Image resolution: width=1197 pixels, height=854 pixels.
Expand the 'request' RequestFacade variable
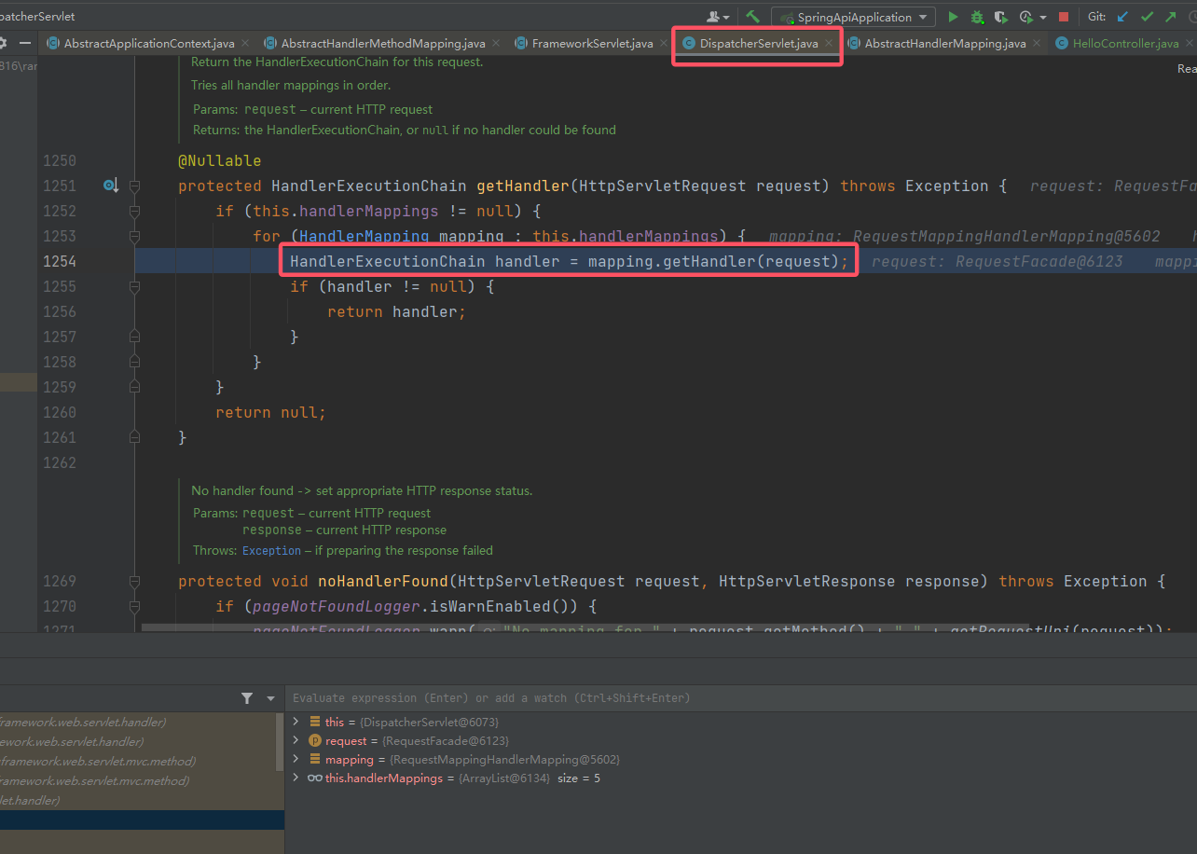point(296,741)
